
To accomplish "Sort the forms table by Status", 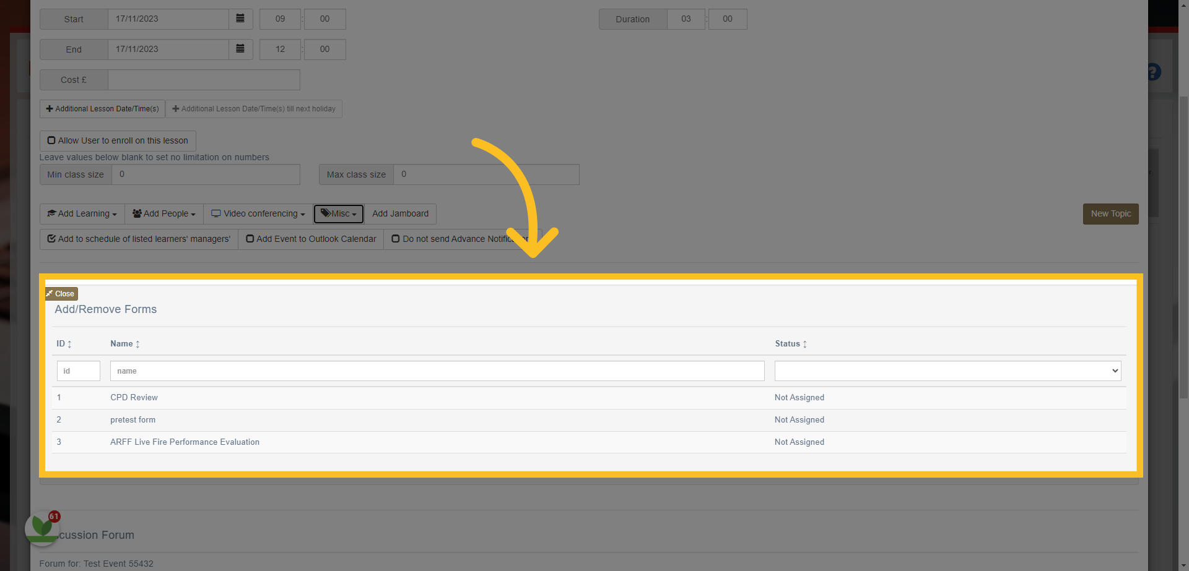I will (791, 343).
